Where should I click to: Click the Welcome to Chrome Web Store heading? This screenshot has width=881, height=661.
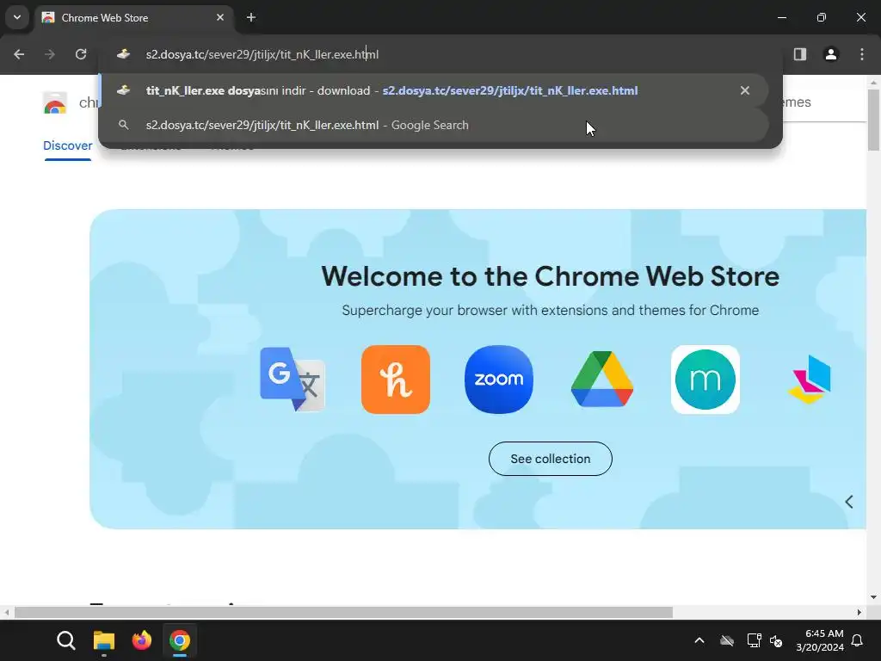(x=550, y=276)
